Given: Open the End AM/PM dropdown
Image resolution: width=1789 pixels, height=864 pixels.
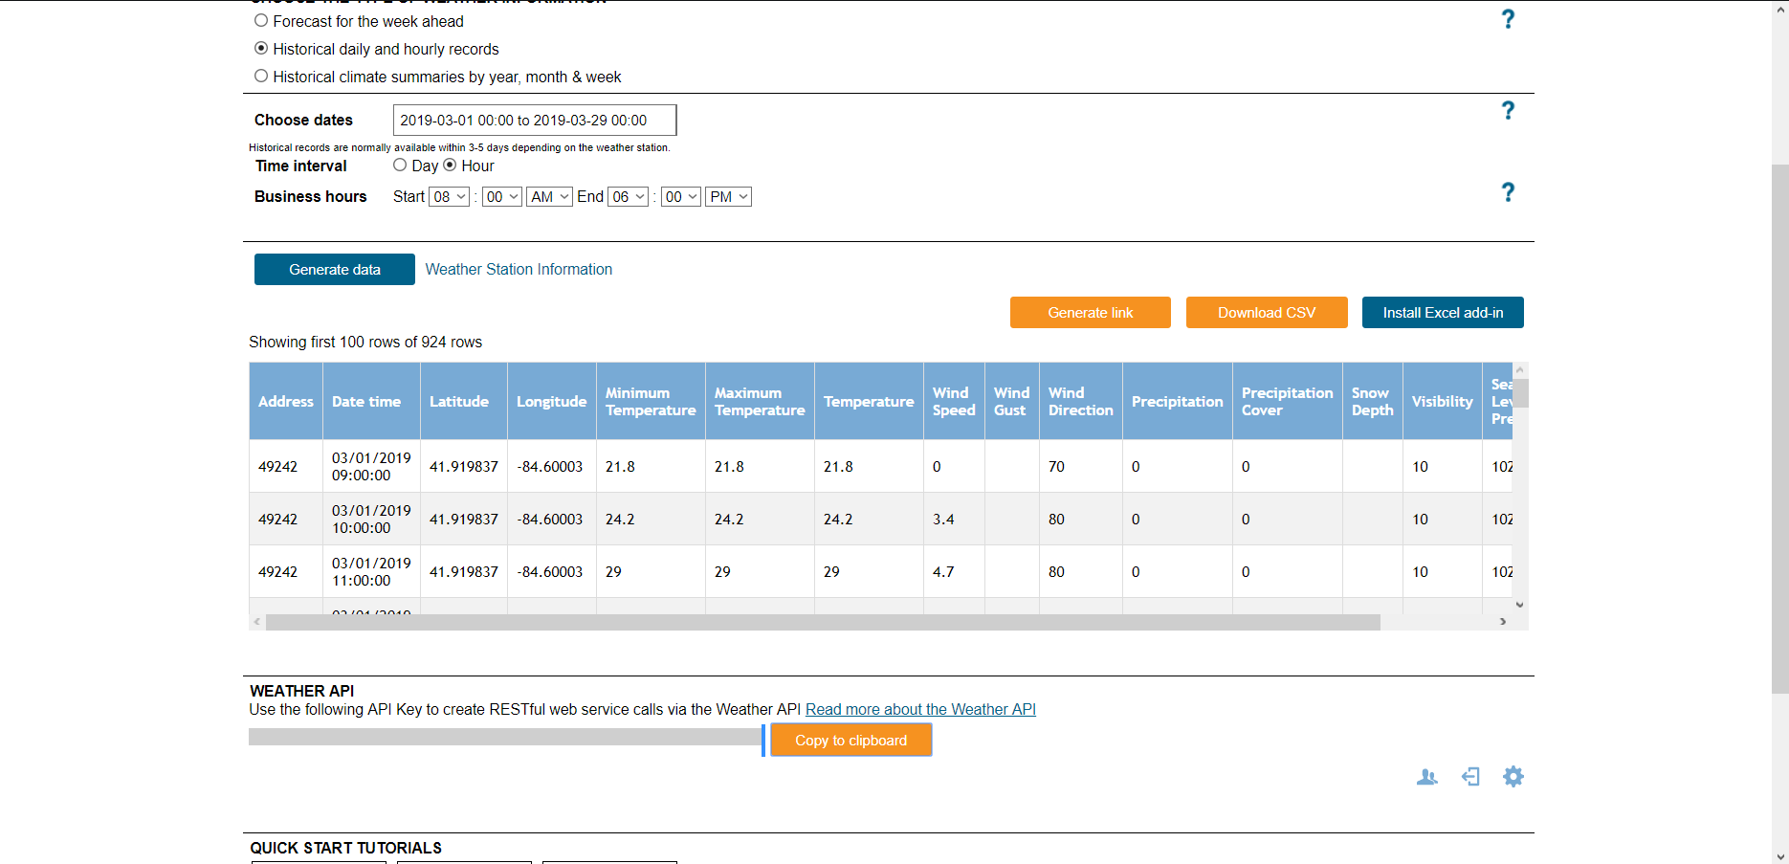Looking at the screenshot, I should point(728,197).
